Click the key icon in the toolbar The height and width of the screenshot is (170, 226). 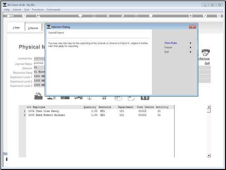coord(10,16)
